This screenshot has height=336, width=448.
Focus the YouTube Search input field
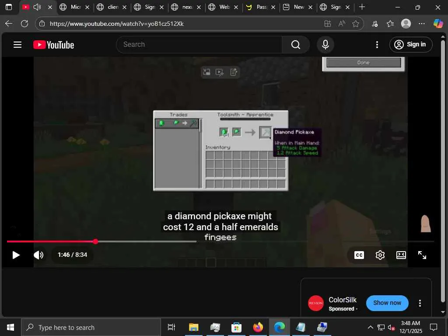tap(199, 45)
